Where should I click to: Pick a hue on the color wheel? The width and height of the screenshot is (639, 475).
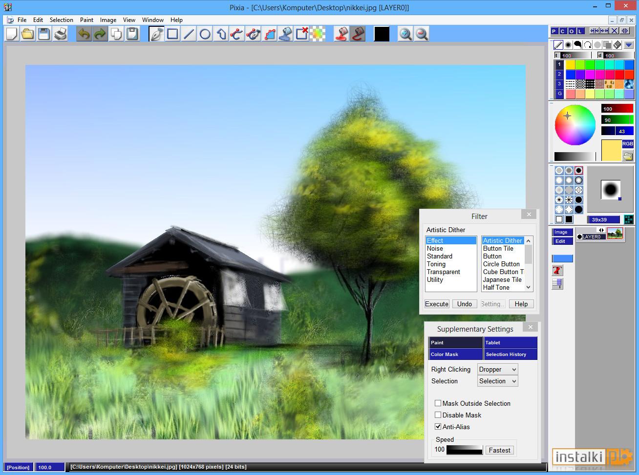pos(575,125)
